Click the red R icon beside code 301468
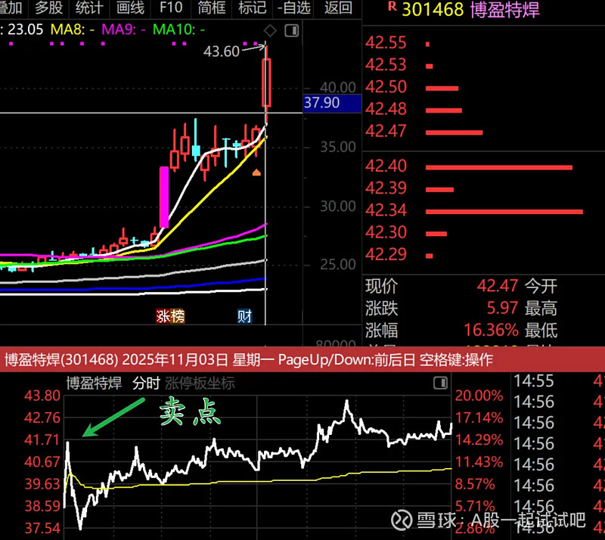This screenshot has width=605, height=540. (x=391, y=11)
